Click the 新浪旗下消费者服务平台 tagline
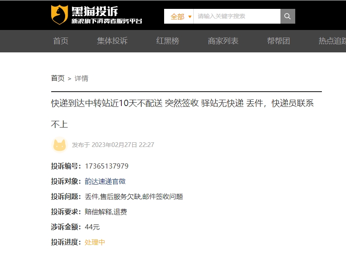This screenshot has width=346, height=253. point(107,21)
